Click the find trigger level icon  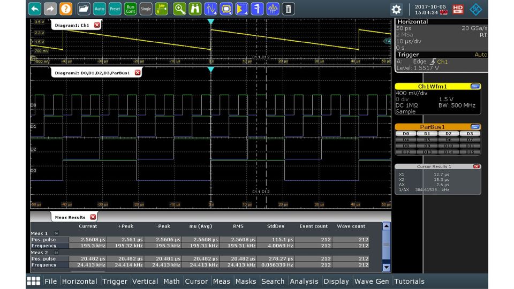[161, 9]
